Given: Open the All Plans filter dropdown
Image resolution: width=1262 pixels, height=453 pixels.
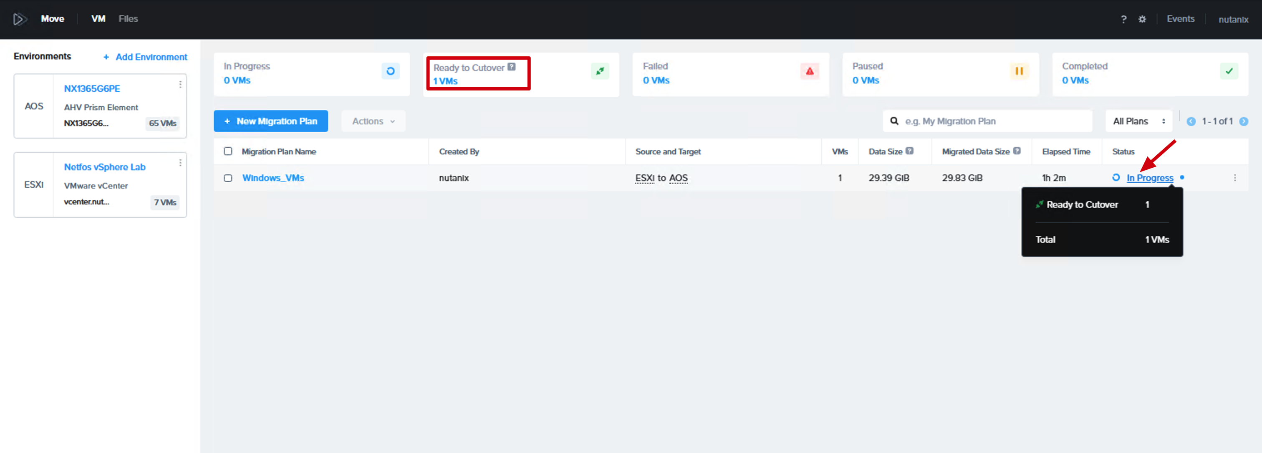Looking at the screenshot, I should click(x=1138, y=121).
